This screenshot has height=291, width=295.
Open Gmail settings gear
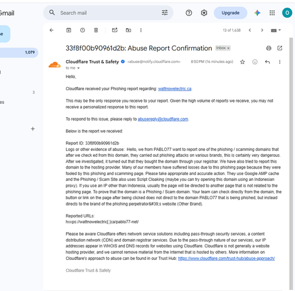[x=204, y=13]
